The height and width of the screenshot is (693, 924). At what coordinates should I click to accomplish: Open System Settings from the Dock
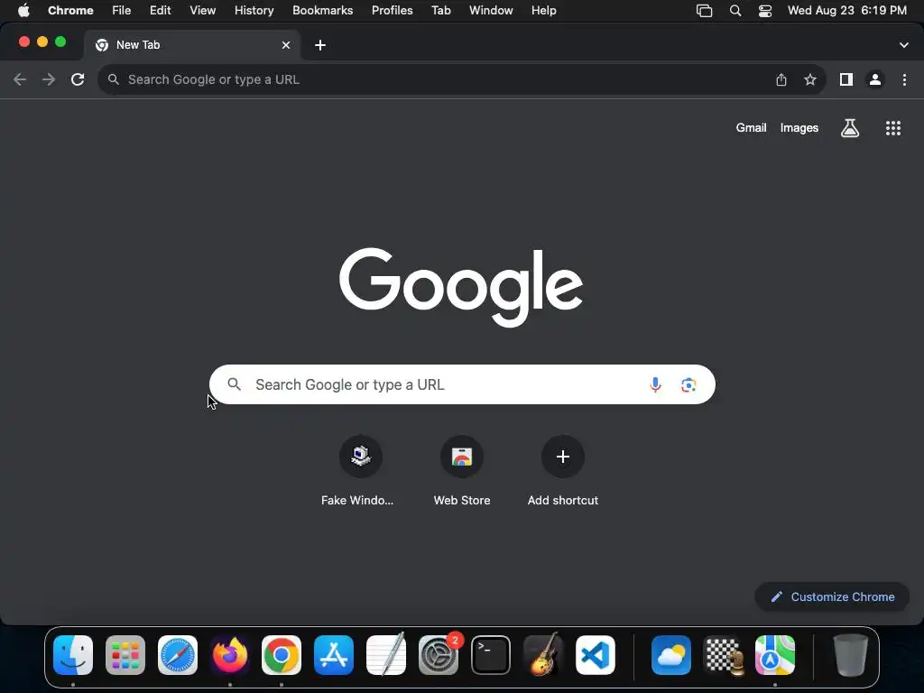pos(439,655)
